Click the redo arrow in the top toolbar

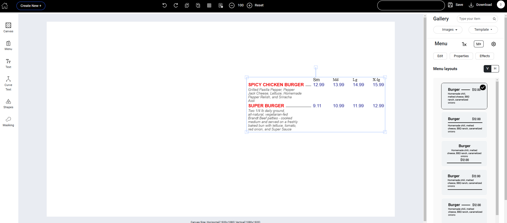[176, 5]
